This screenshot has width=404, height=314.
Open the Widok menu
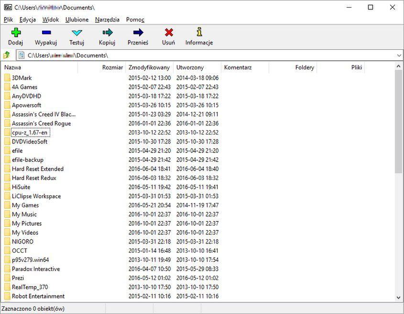point(51,20)
